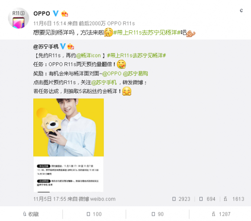This screenshot has width=251, height=221.
Task: Click original post comment count 694
Action: coord(207,199)
